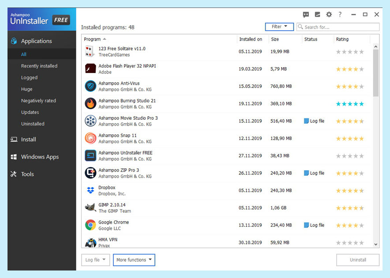Select the HMA VPN donkey icon
Screen dimensions: 390x278
90,243
